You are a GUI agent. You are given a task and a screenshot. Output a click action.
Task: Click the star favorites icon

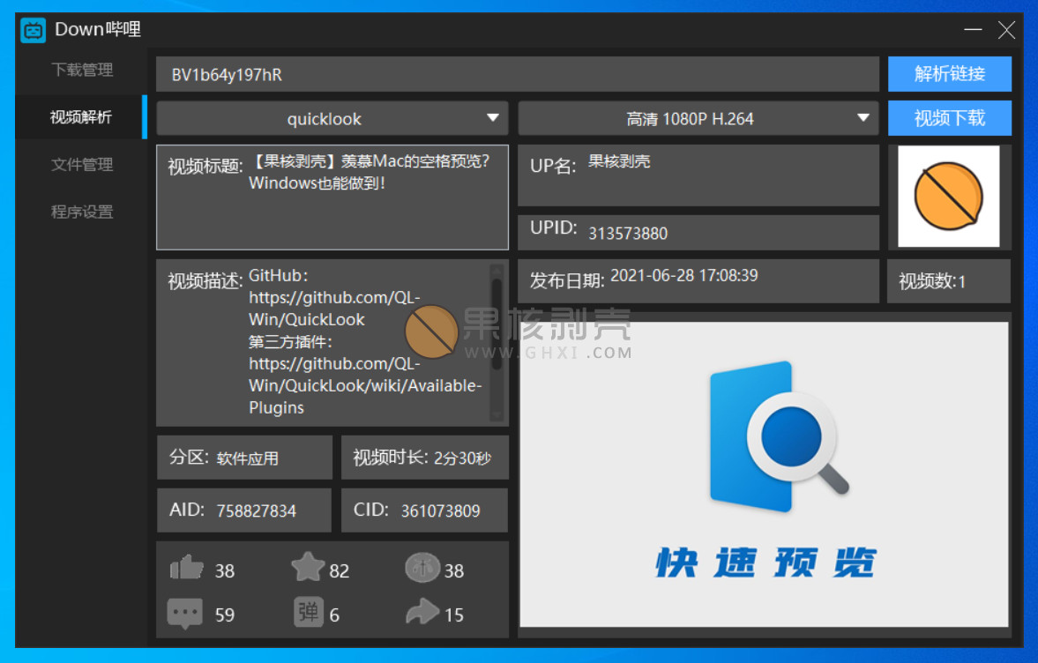(308, 568)
